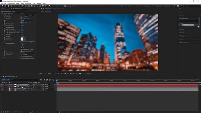
Task: Open the Paragraph panel on right
Action: (x=182, y=36)
